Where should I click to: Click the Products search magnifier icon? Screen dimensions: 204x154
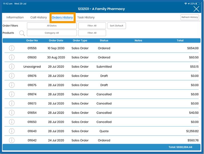point(22,33)
